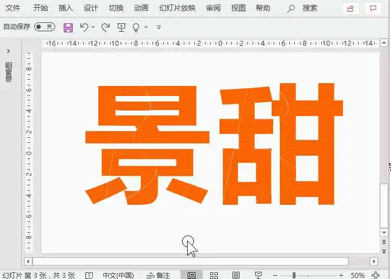Open the spell check status icon
The width and height of the screenshot is (391, 279).
(89, 275)
